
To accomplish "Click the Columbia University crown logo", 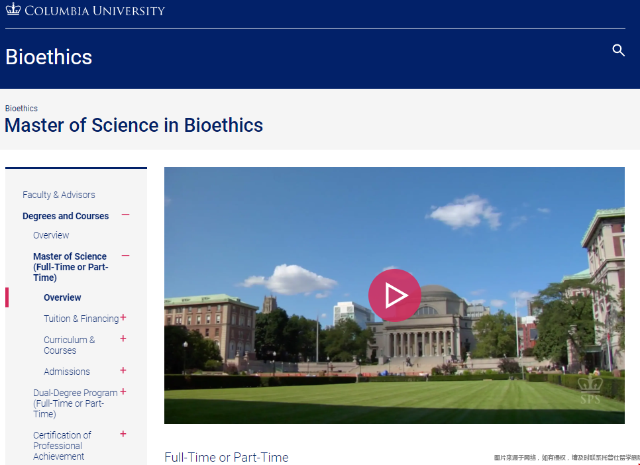I will (x=13, y=9).
